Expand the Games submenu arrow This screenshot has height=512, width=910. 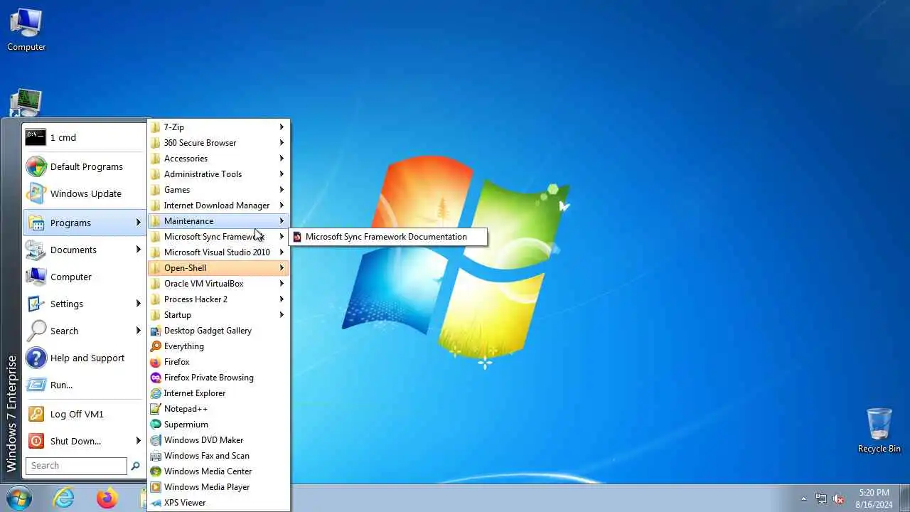(x=282, y=190)
